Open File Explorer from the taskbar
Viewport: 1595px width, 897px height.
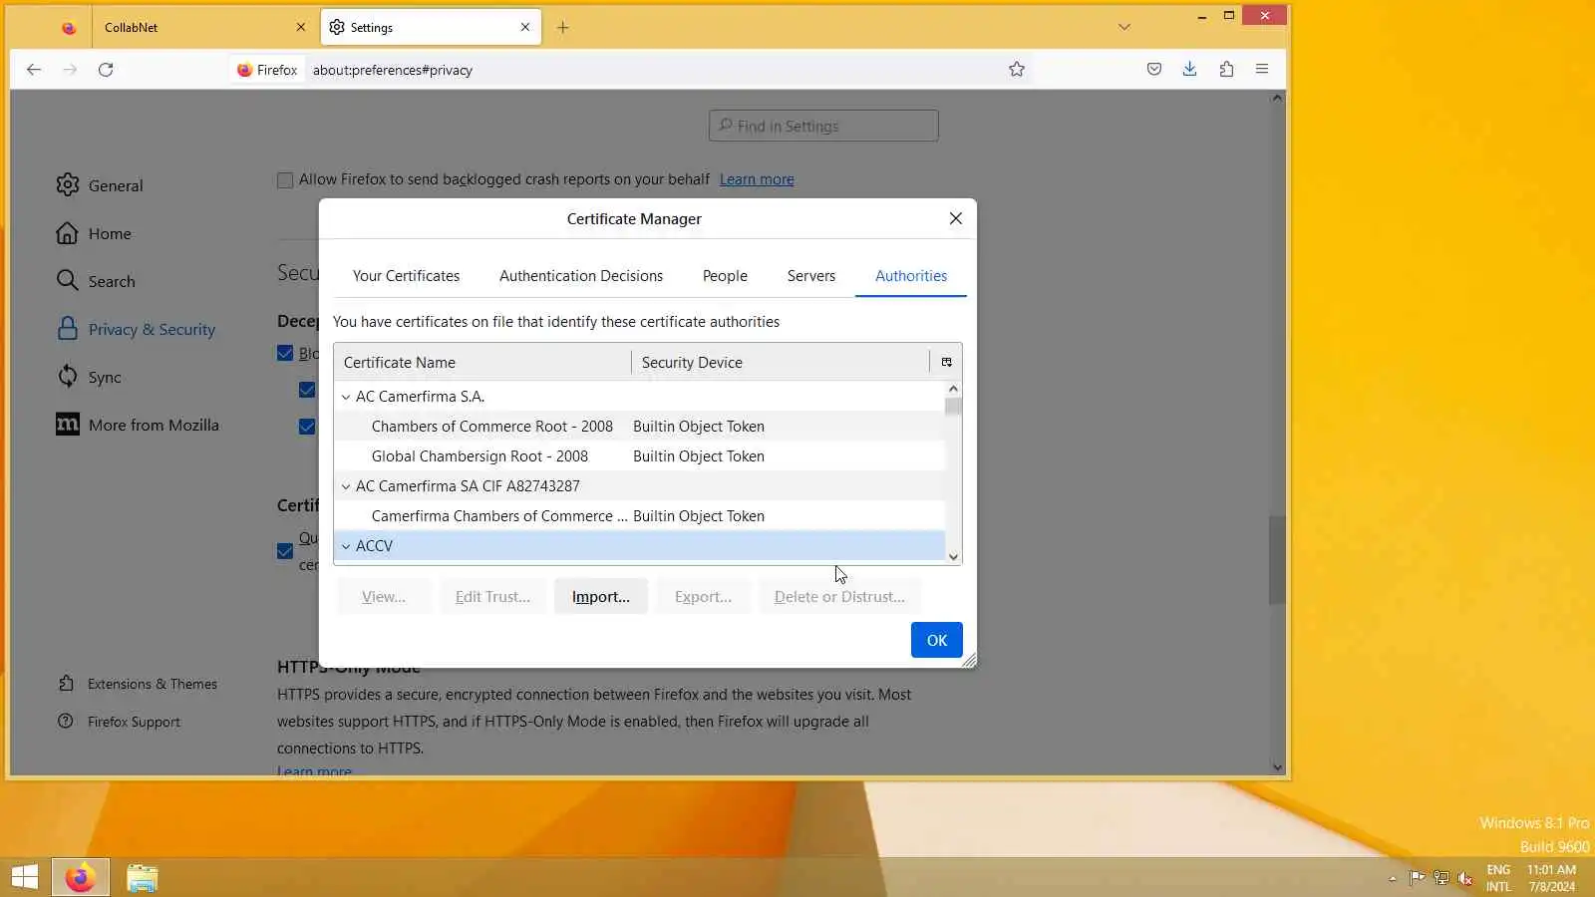coord(143,877)
